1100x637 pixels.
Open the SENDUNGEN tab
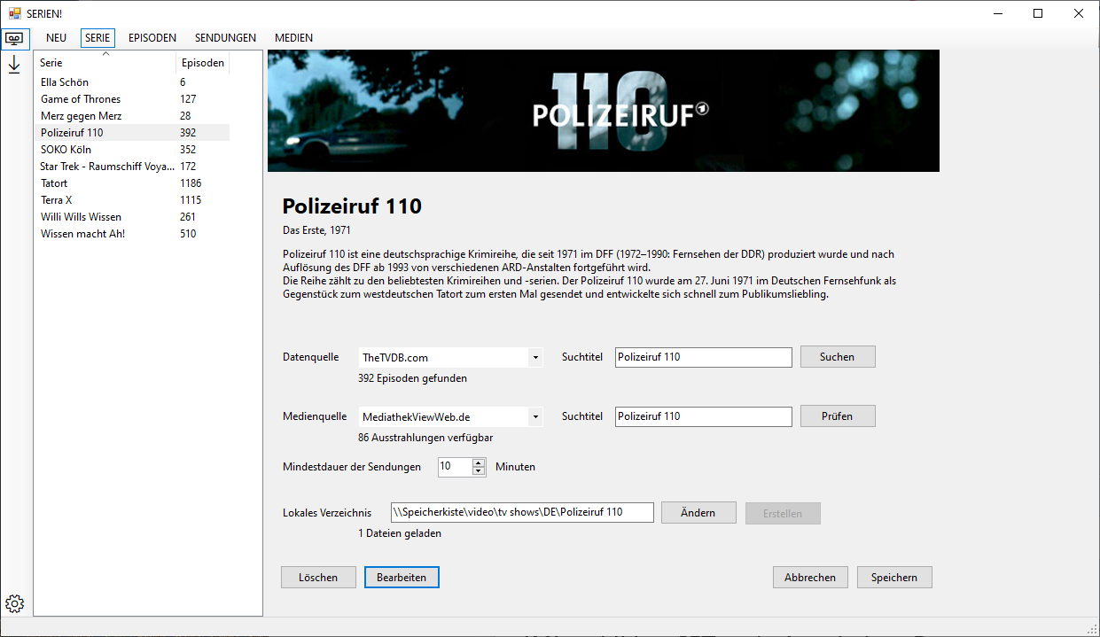tap(225, 38)
